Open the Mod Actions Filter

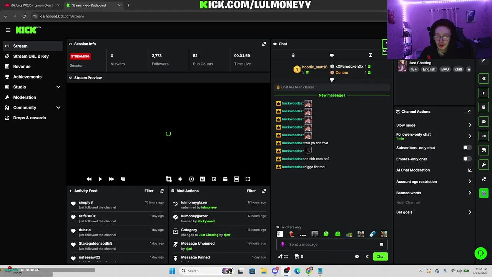(x=251, y=191)
